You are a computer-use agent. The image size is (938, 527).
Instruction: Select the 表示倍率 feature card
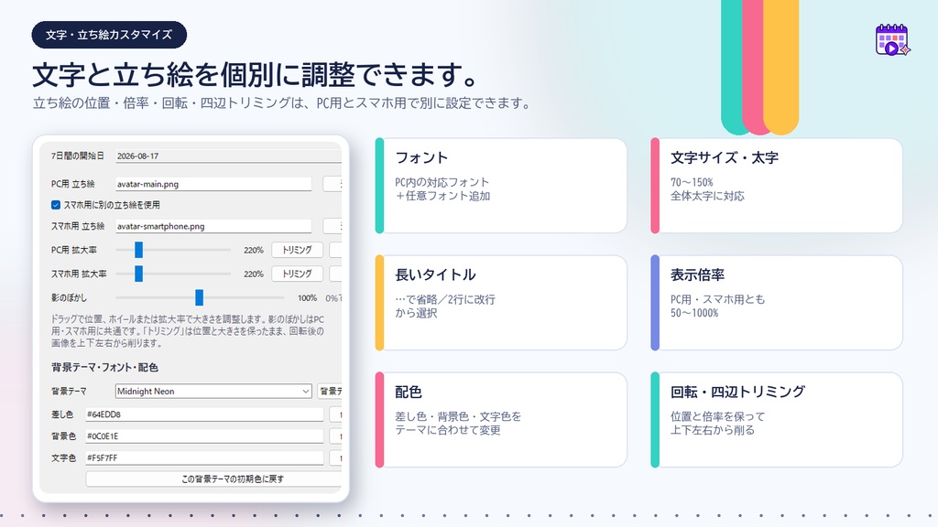(x=777, y=303)
